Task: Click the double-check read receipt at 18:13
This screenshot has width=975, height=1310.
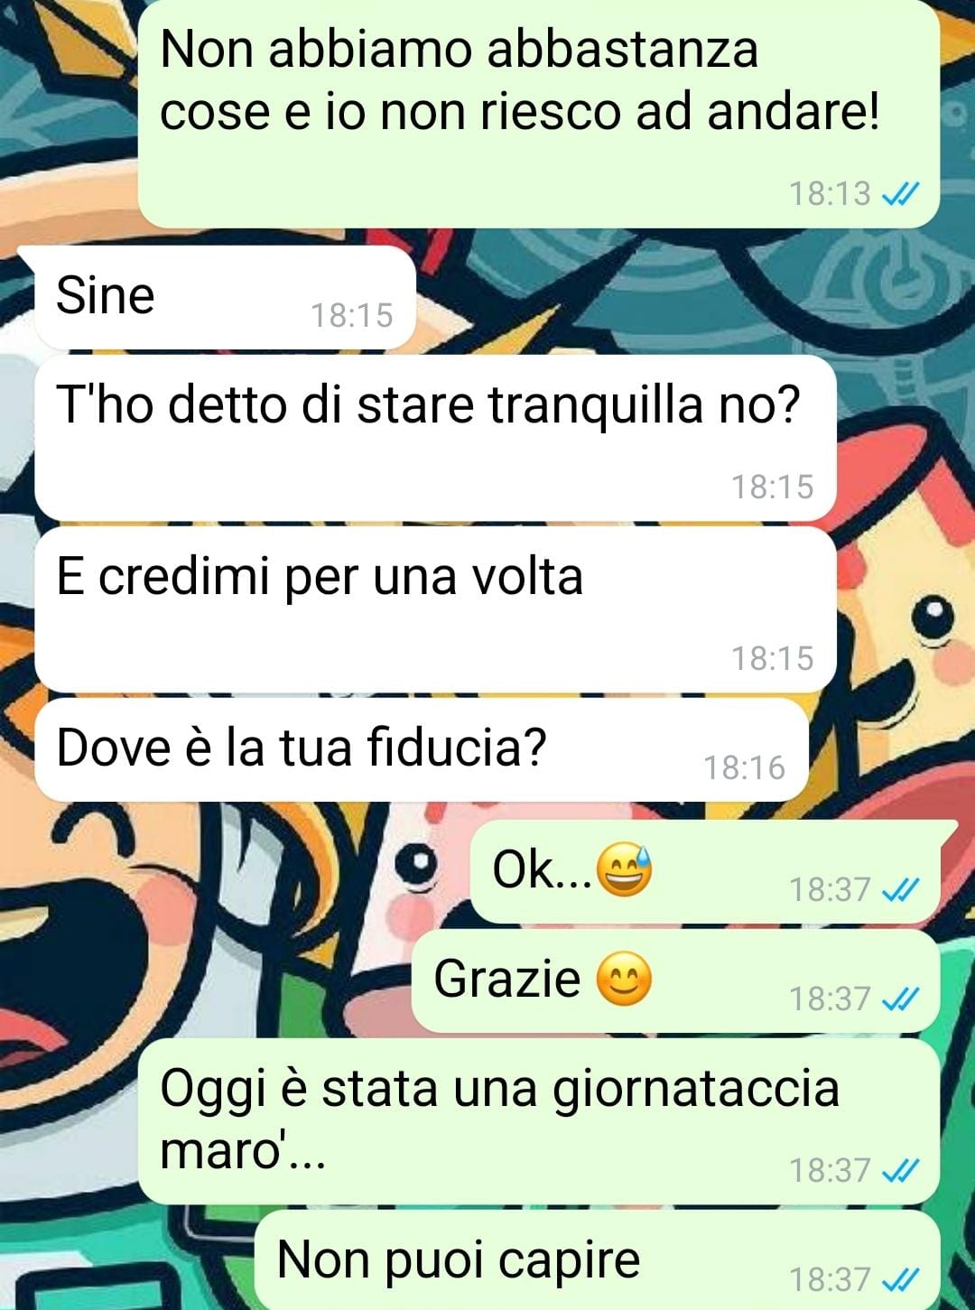Action: click(900, 193)
